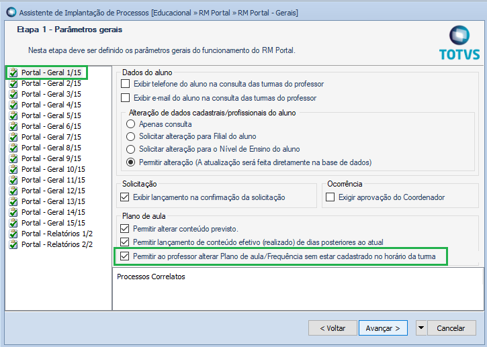Image resolution: width=487 pixels, height=347 pixels.
Task: Uncheck Permitir alterar conteúdo previsto
Action: (x=124, y=229)
